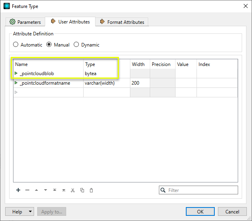Remove attribute using the minus icon
This screenshot has width=252, height=221.
click(x=27, y=190)
